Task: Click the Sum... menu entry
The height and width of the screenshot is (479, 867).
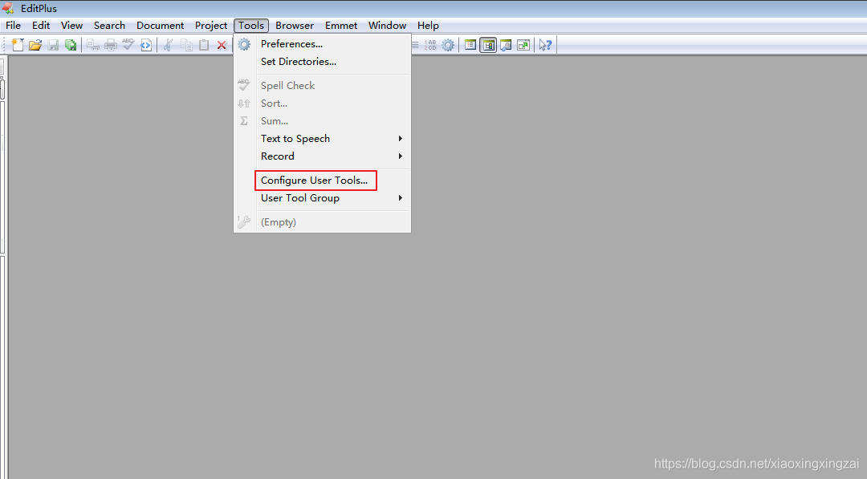Action: [x=323, y=121]
